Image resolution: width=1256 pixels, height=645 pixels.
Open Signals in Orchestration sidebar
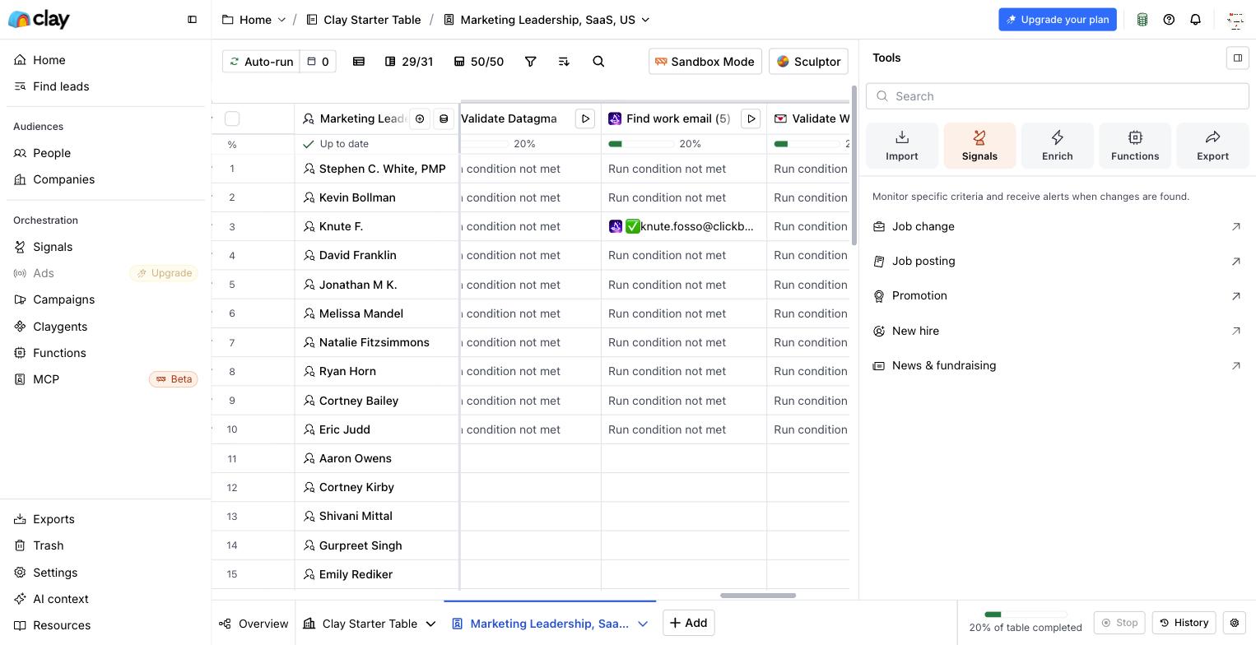click(105, 247)
